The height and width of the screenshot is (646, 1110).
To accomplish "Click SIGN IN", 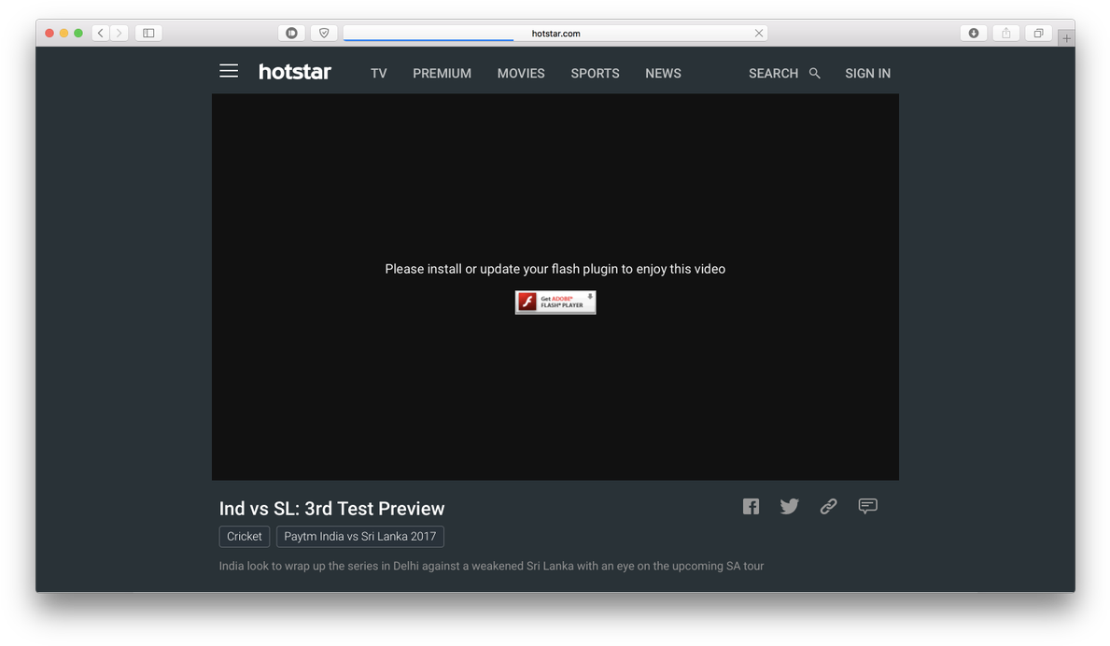I will click(868, 74).
